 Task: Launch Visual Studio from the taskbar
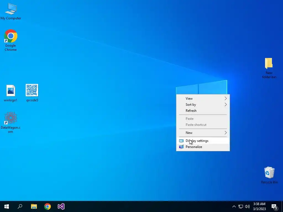61,206
